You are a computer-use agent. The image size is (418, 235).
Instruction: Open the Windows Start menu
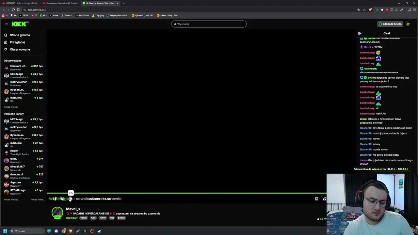tap(5, 231)
